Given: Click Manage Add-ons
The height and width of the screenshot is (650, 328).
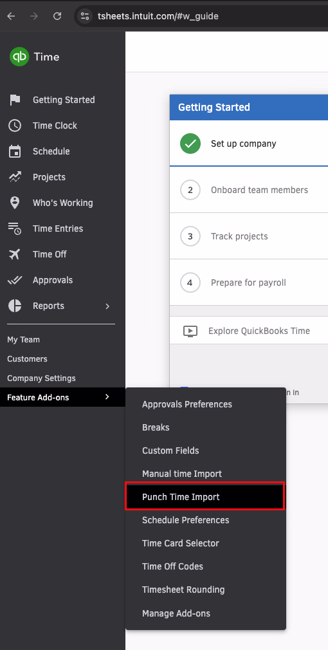Looking at the screenshot, I should pos(206,613).
